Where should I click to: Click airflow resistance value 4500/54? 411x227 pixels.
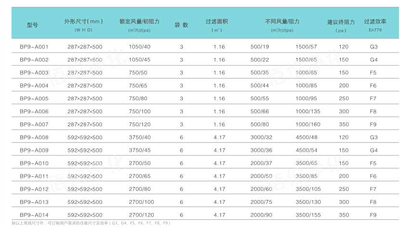point(307,150)
